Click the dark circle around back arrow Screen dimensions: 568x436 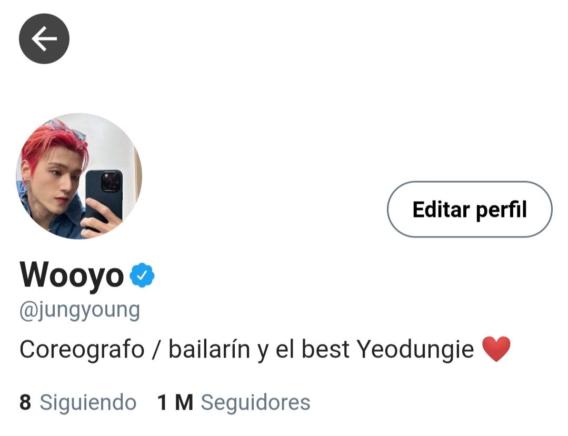[x=44, y=38]
